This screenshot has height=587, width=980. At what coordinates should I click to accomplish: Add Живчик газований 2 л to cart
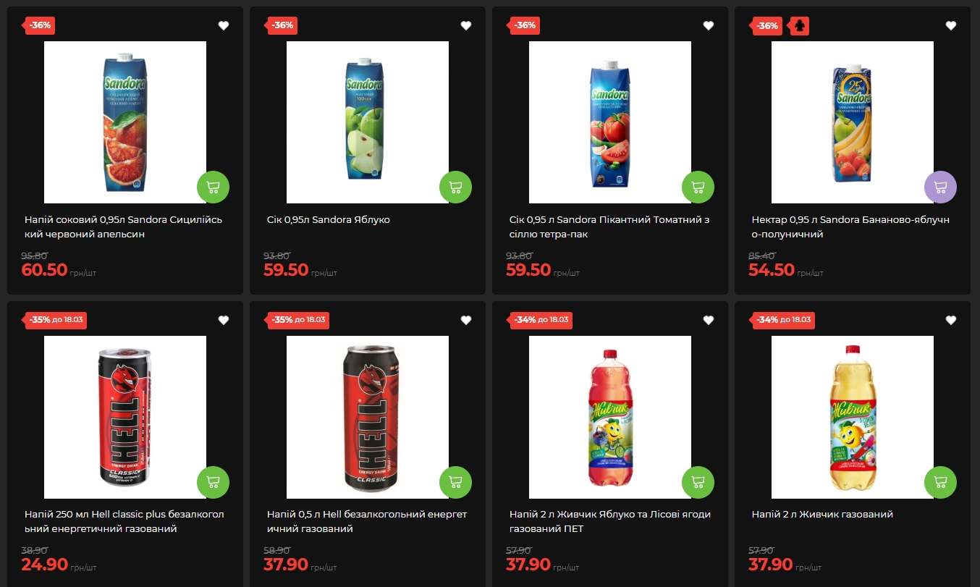click(940, 482)
